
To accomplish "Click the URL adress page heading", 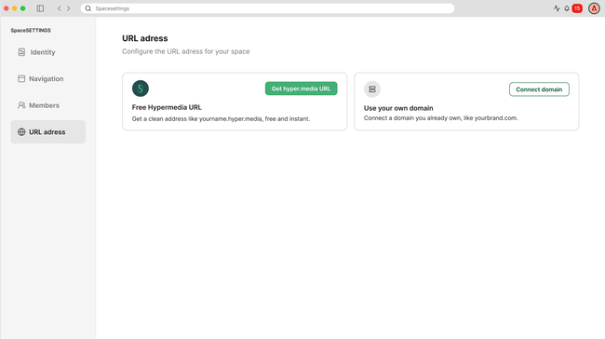I will pyautogui.click(x=145, y=38).
